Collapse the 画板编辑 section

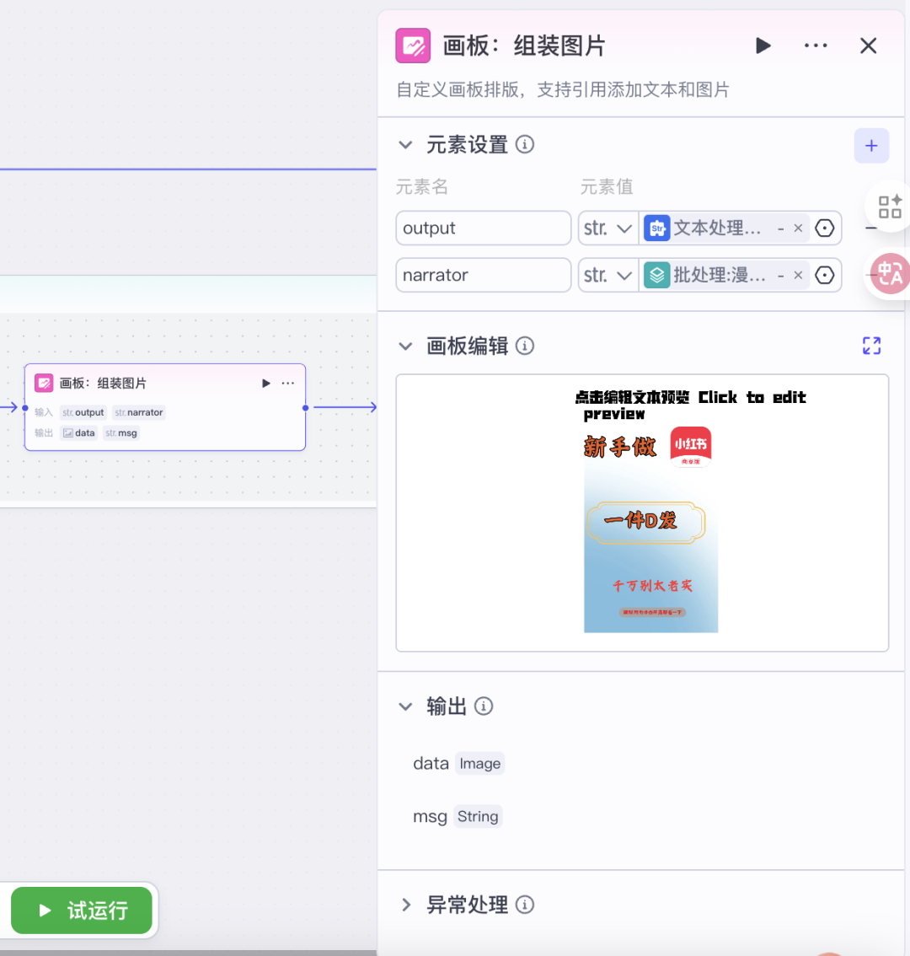click(405, 346)
